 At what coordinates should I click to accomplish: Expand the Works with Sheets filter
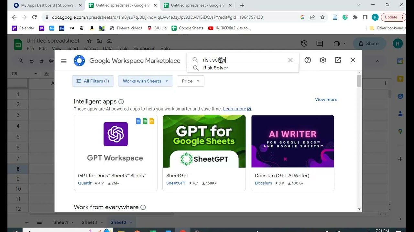(x=146, y=81)
